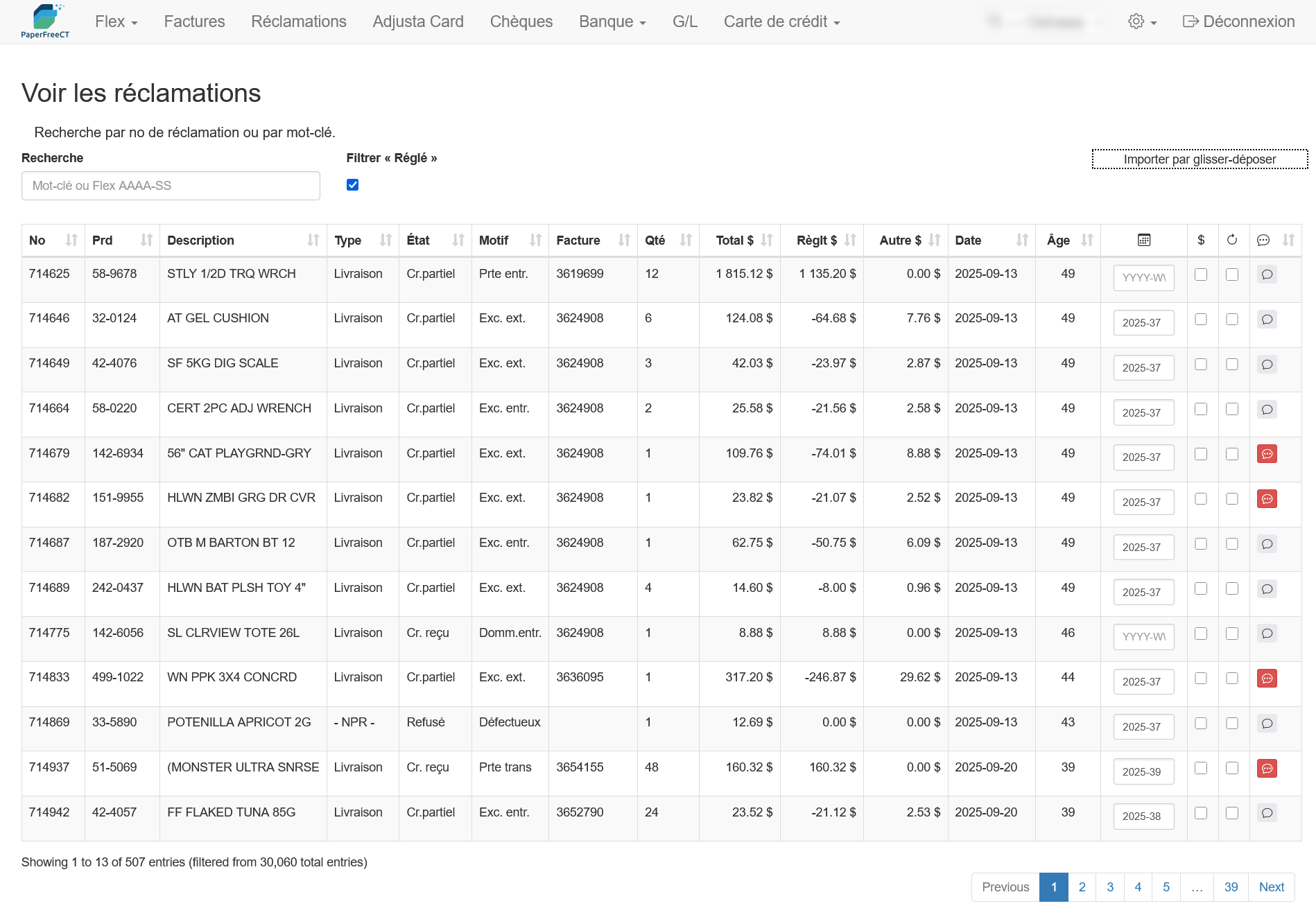Check the dollar checkbox for claim 714646
Screen dimensions: 1316x908
click(x=1201, y=320)
